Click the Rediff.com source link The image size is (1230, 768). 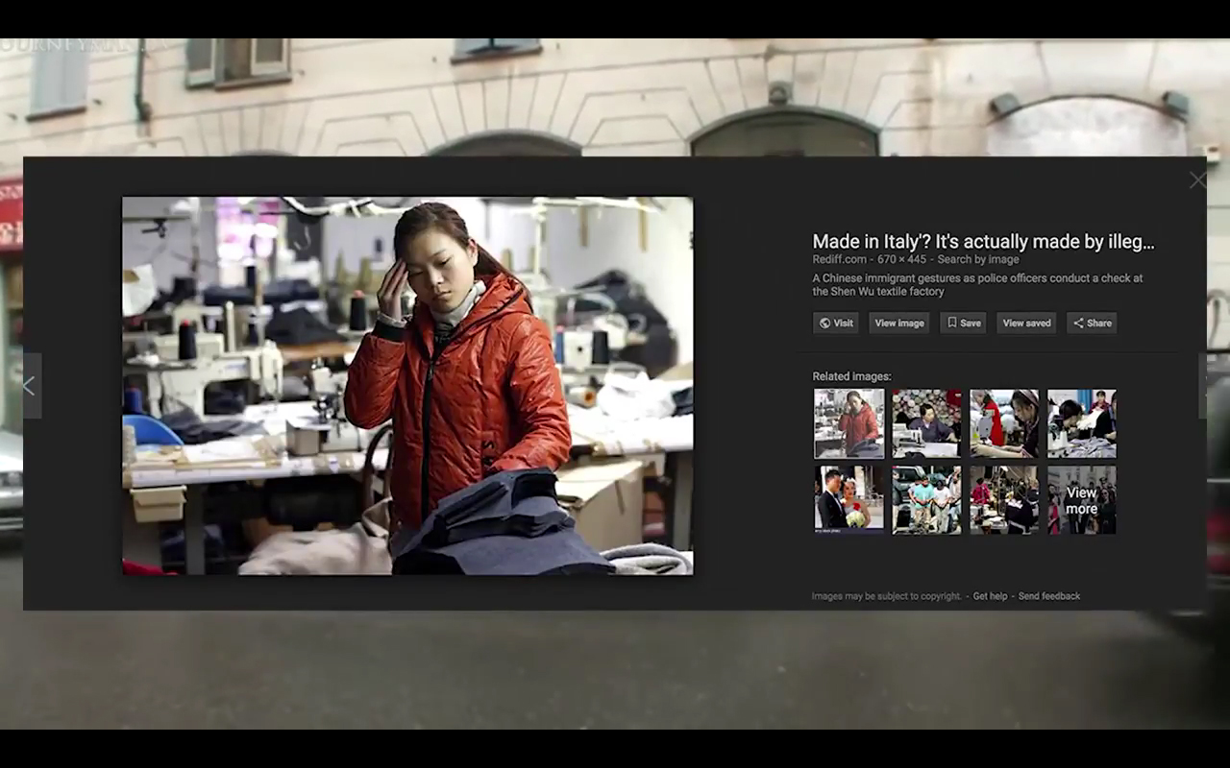pyautogui.click(x=841, y=259)
